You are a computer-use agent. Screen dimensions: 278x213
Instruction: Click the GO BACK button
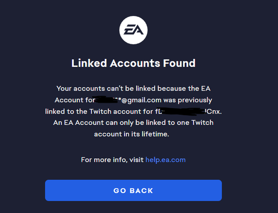coord(133,190)
